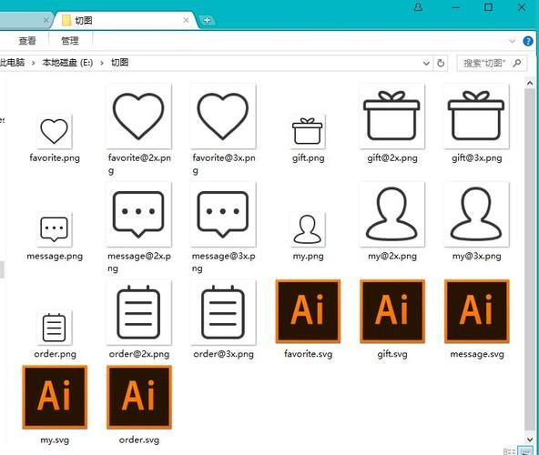Click the 切图 breadcrumb segment

tap(119, 63)
